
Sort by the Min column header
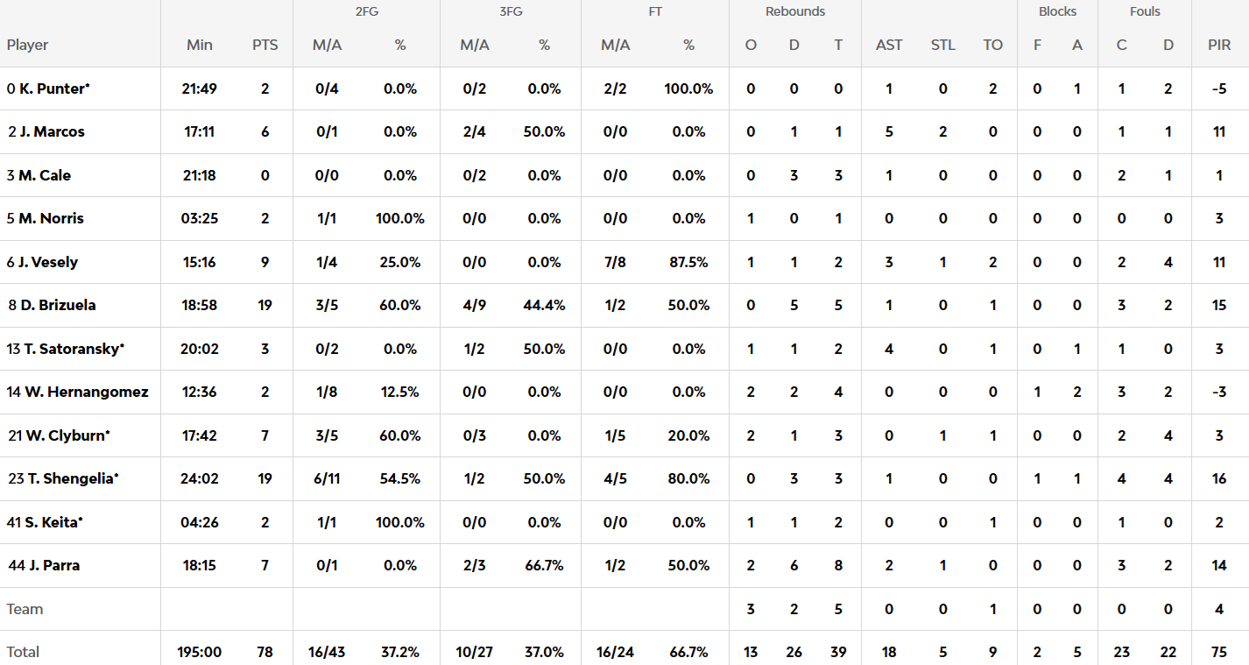coord(200,45)
